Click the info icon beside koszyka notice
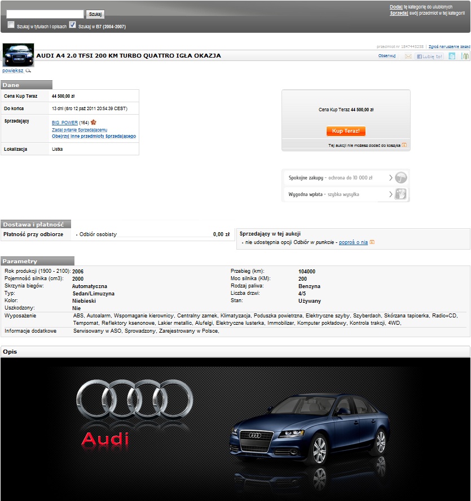Image resolution: width=471 pixels, height=501 pixels. tap(404, 145)
